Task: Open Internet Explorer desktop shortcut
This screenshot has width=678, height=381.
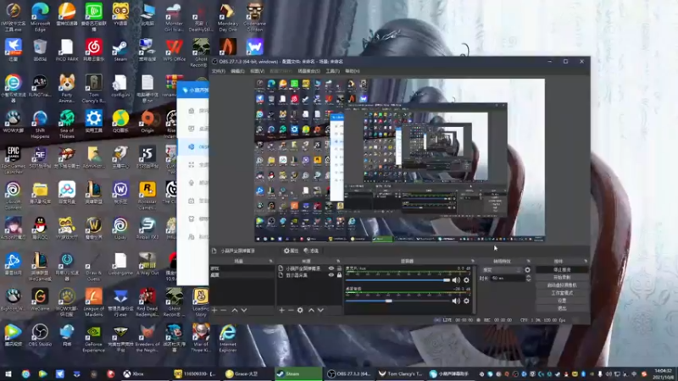Action: 227,338
